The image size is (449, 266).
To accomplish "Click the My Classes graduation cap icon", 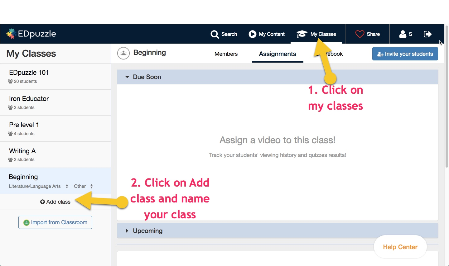I will point(302,34).
